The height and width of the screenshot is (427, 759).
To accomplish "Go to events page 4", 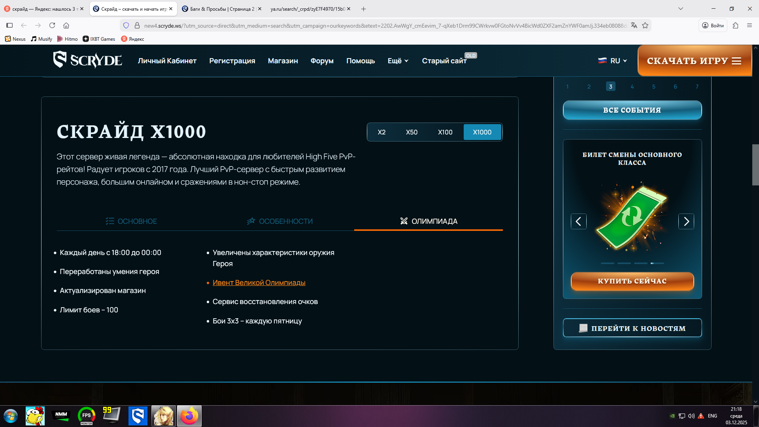I will (632, 87).
